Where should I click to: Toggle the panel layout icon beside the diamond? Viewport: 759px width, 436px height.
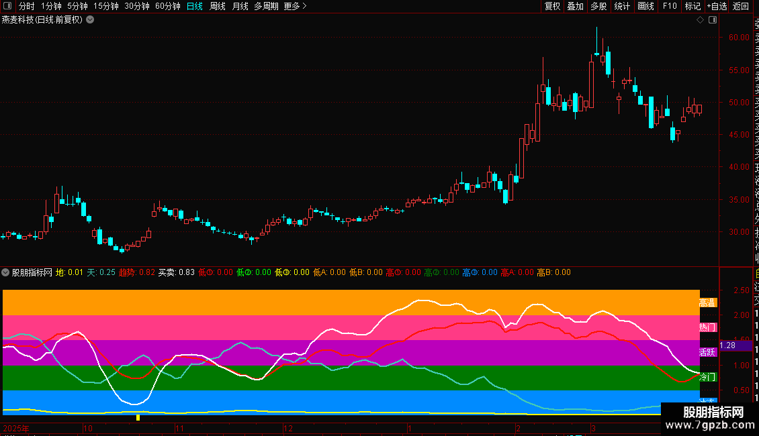(713, 20)
